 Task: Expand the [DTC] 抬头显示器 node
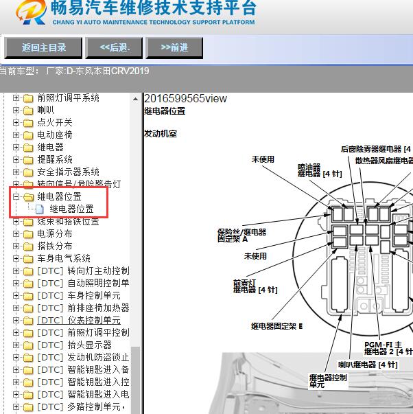(x=16, y=345)
